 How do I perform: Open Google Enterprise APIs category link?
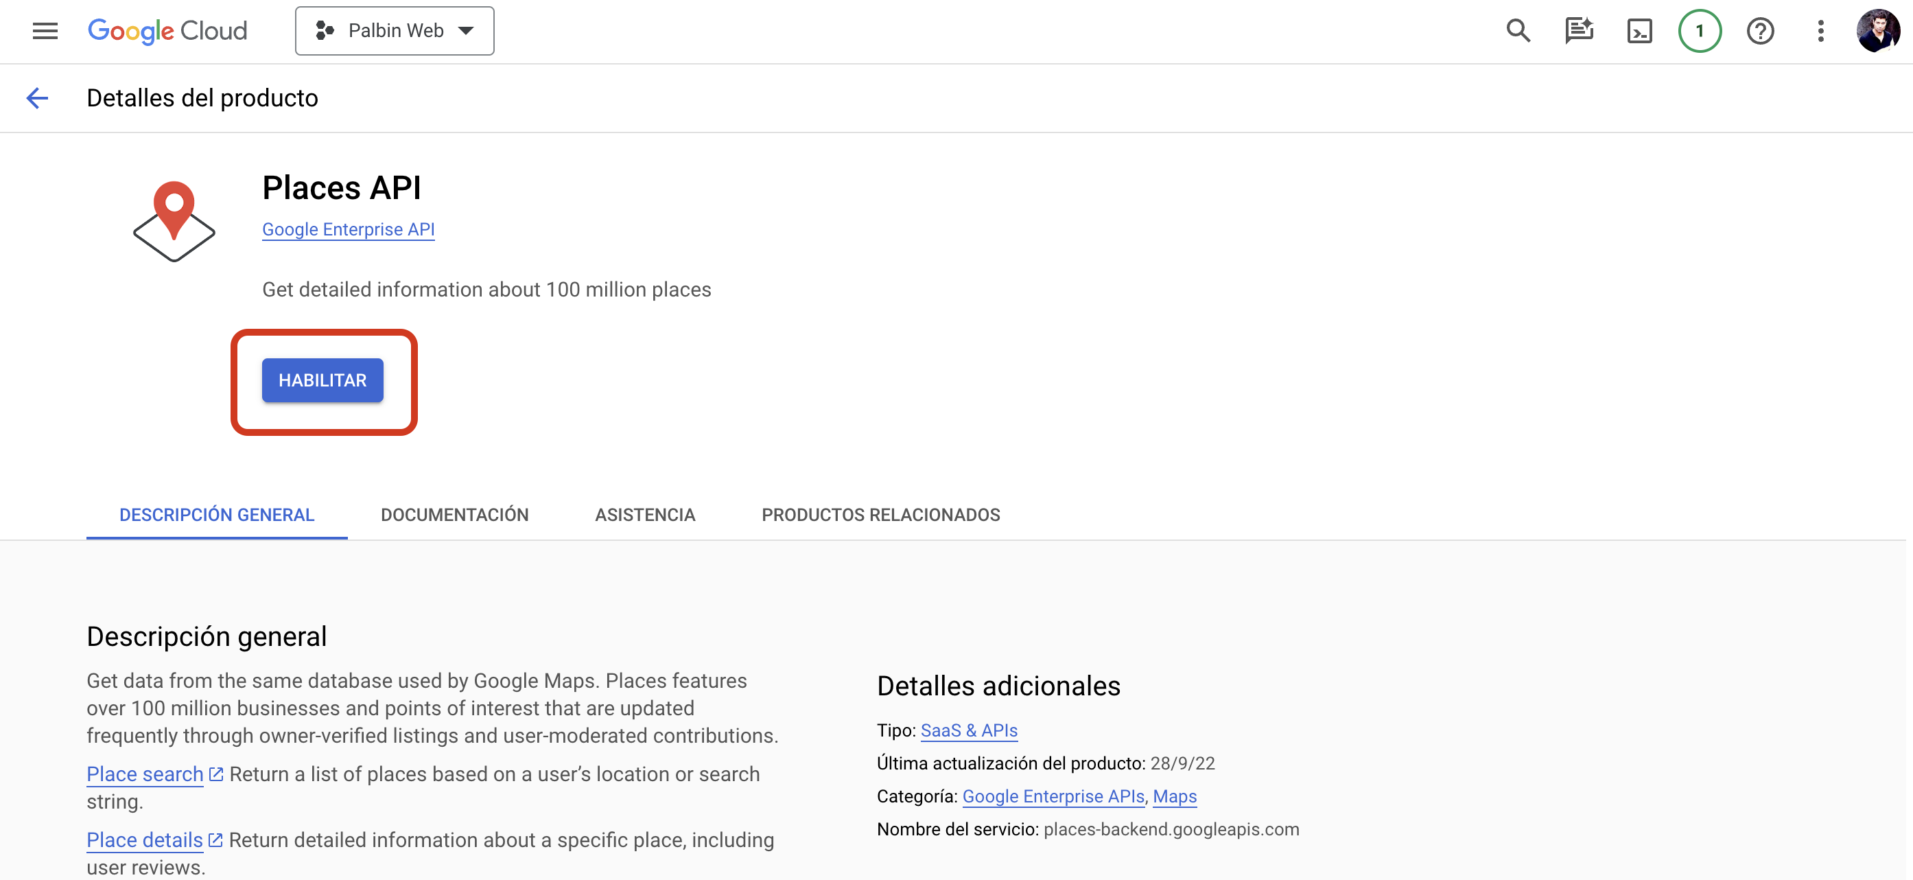tap(1053, 796)
